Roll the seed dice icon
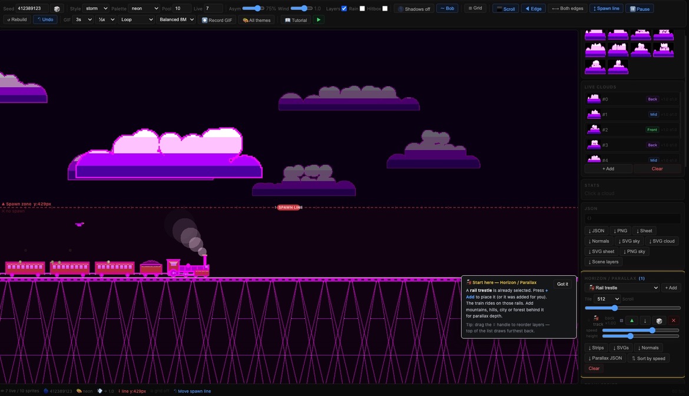Image resolution: width=689 pixels, height=396 pixels. 57,9
